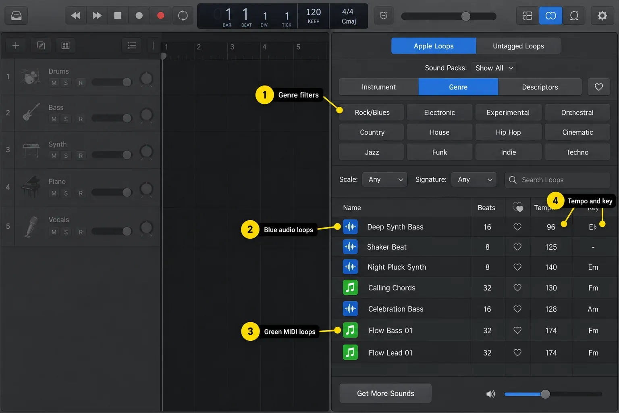Viewport: 619px width, 413px height.
Task: Mute the Piano track
Action: click(x=54, y=193)
